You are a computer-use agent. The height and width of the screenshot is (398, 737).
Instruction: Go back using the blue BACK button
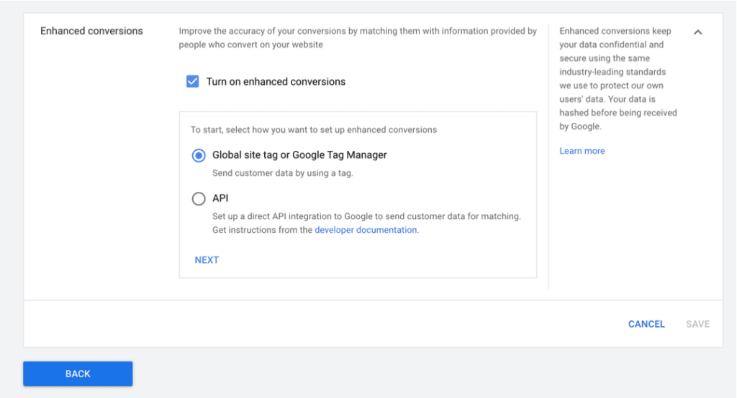(78, 374)
